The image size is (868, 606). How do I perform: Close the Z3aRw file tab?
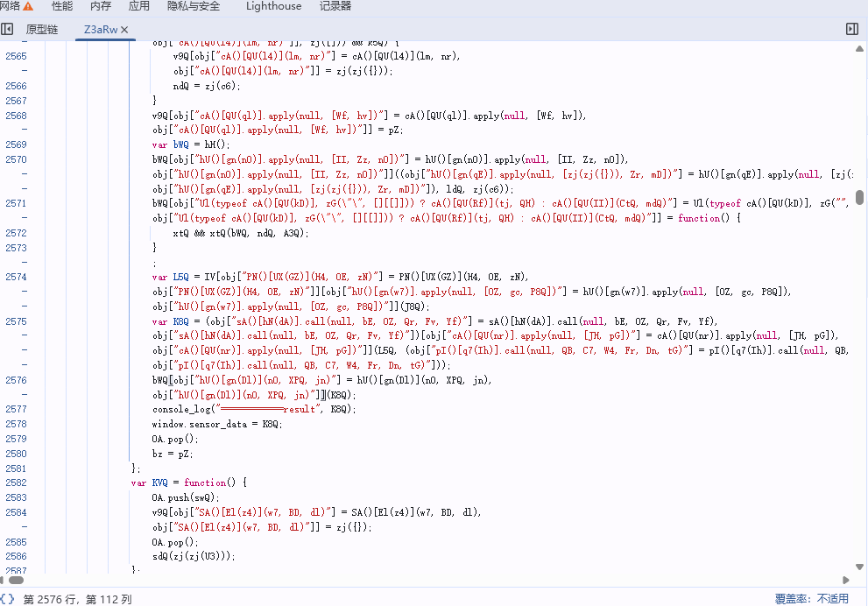pyautogui.click(x=124, y=29)
